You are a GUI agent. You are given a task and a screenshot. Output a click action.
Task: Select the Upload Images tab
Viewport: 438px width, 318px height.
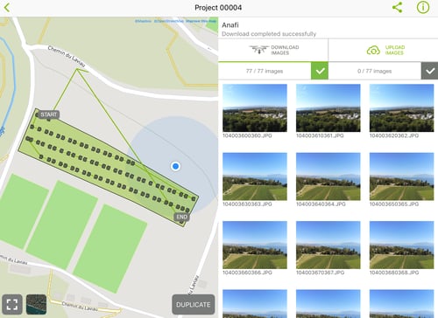tap(383, 50)
